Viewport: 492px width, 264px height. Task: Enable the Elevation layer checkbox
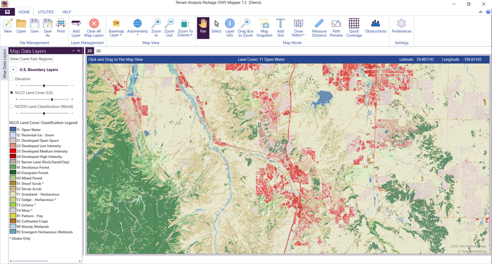pyautogui.click(x=12, y=79)
